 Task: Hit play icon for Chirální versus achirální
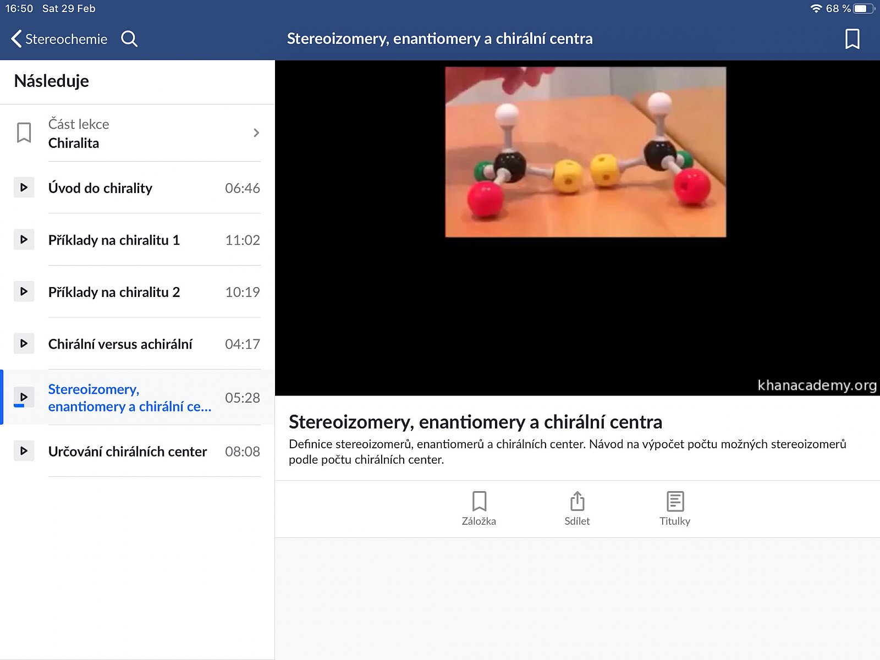(x=24, y=344)
